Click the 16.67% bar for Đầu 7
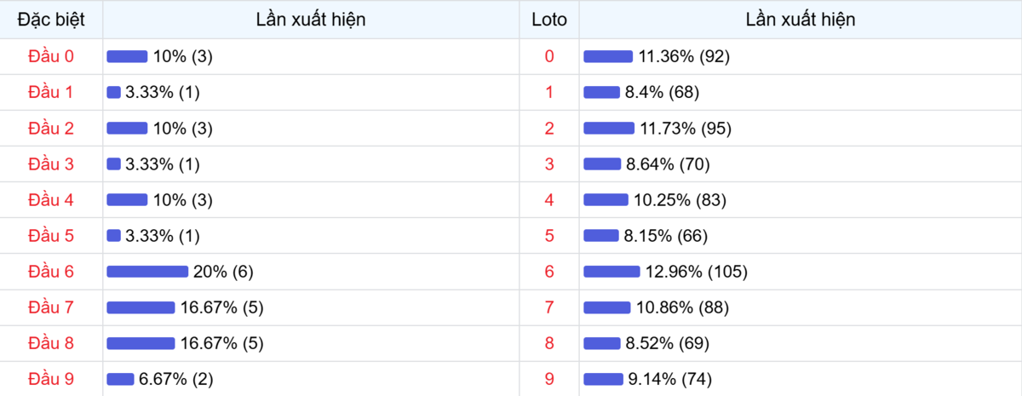Screen dimensions: 1022x396 [x=141, y=307]
